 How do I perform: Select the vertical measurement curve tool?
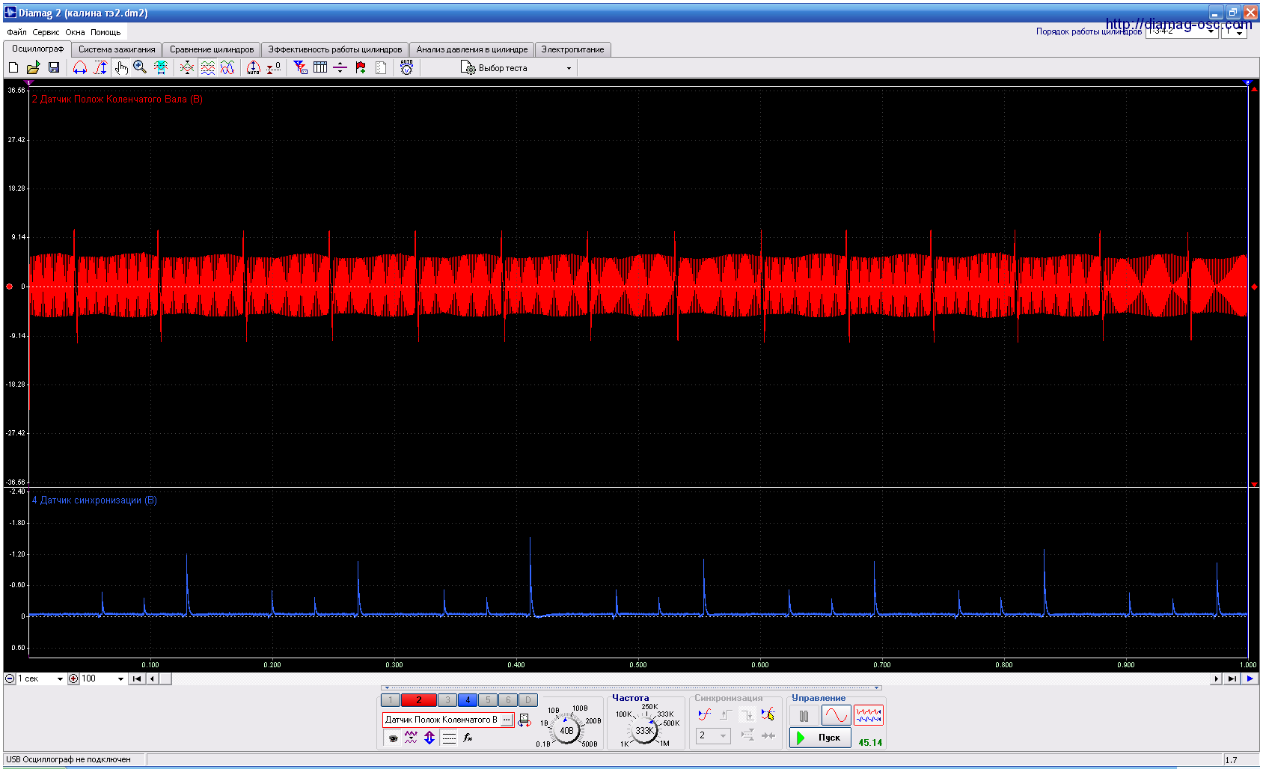pos(100,67)
